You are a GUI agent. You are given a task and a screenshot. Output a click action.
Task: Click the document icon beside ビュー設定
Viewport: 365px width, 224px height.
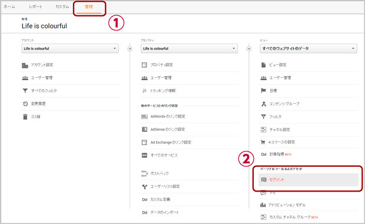[263, 65]
